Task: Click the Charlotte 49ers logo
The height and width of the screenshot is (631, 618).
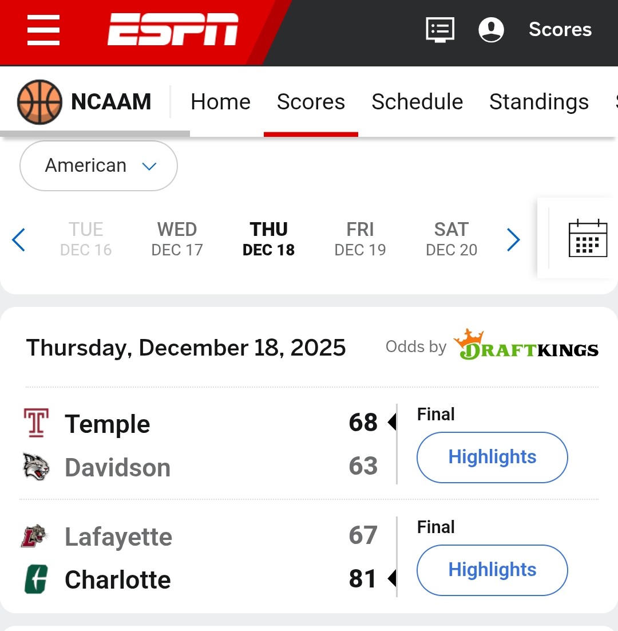Action: click(x=36, y=579)
